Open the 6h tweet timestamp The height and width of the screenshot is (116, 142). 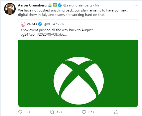(97, 5)
